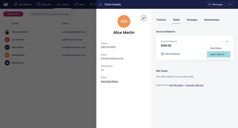This screenshot has width=238, height=128.
Task: Select the Jo Laurence client row
Action: 48,40
